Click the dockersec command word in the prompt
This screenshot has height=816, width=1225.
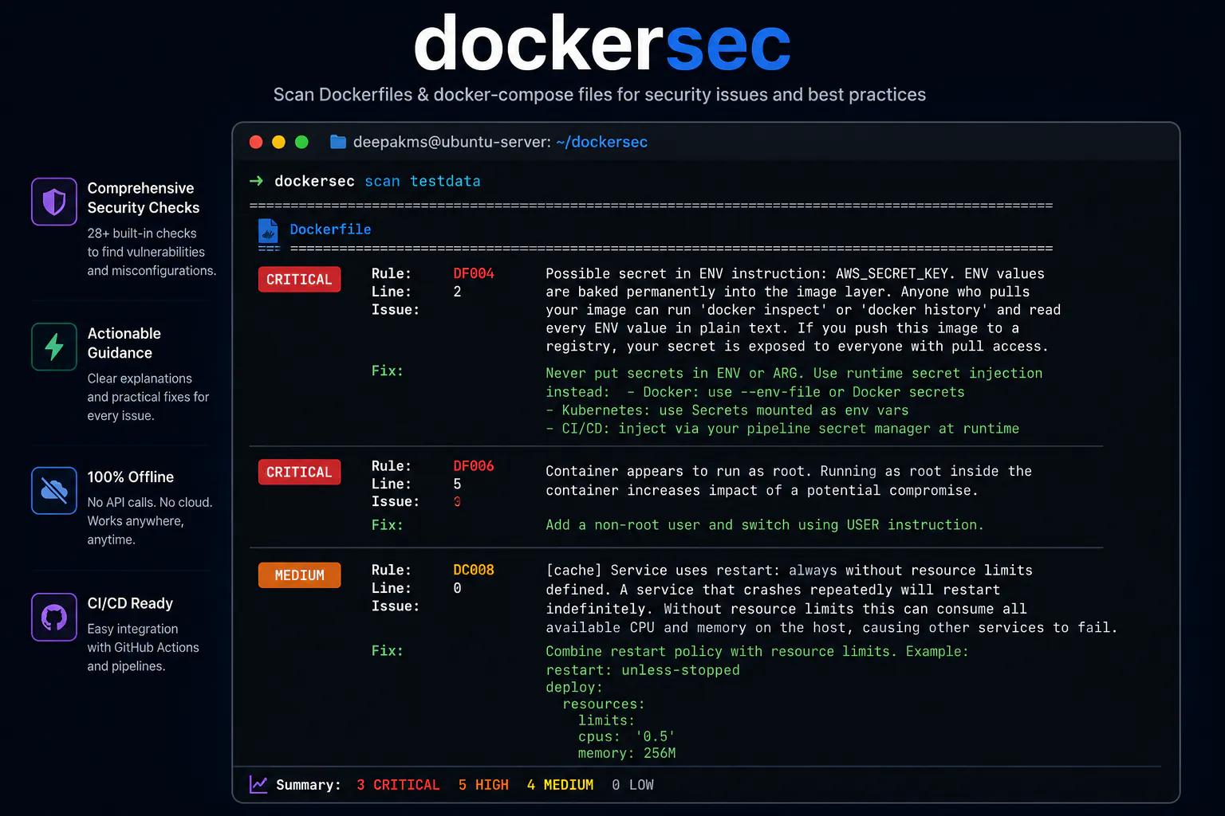(314, 181)
